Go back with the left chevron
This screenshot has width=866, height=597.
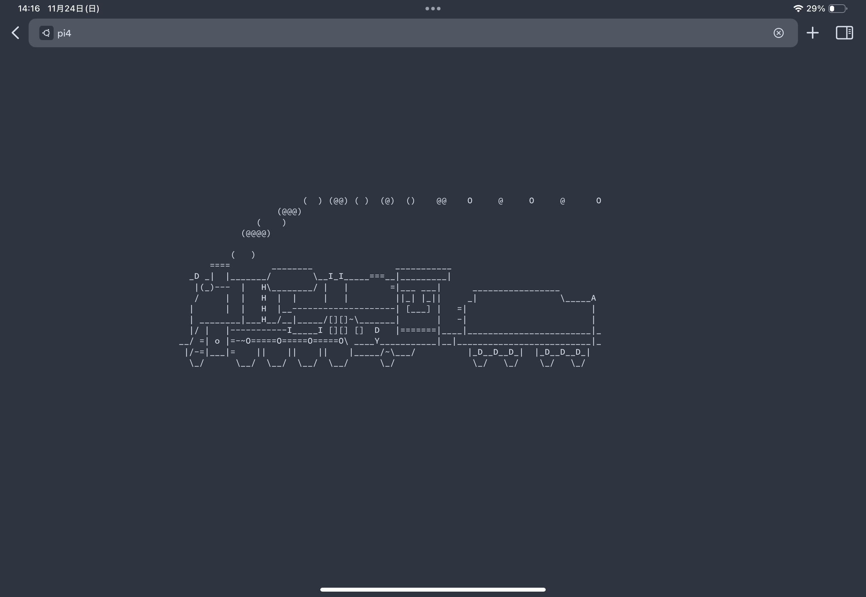tap(15, 33)
